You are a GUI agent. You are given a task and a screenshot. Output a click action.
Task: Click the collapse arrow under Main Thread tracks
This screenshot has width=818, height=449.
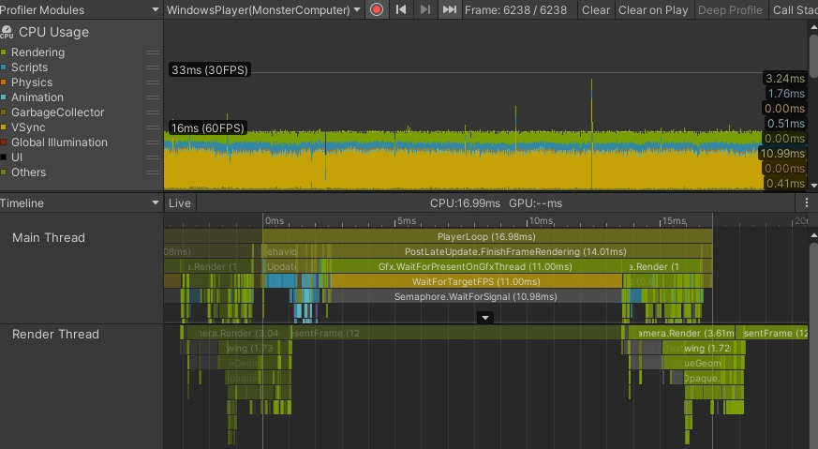[x=485, y=318]
